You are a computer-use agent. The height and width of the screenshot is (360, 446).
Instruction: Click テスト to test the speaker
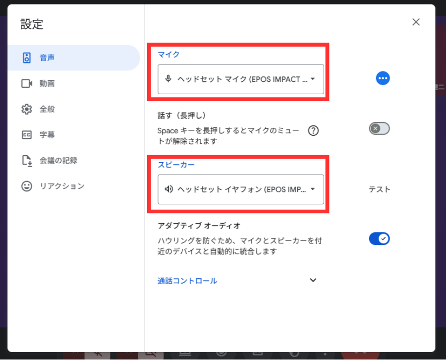click(380, 189)
